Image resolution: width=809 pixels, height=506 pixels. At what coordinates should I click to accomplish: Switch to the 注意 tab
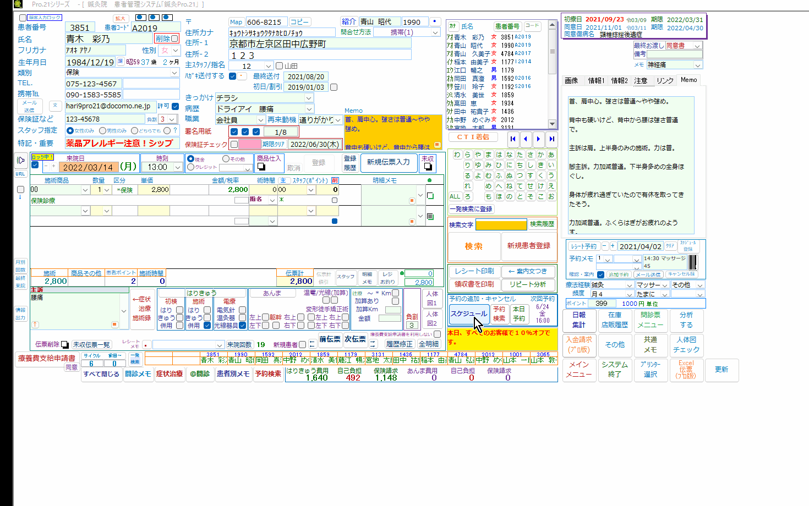click(x=641, y=80)
